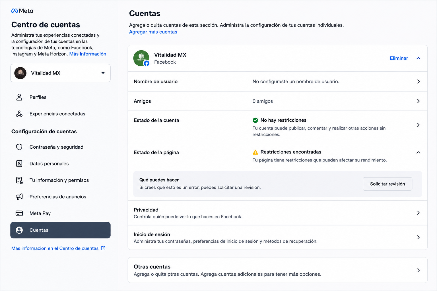Click the yellow warning triangle icon
The image size is (437, 291).
point(255,152)
